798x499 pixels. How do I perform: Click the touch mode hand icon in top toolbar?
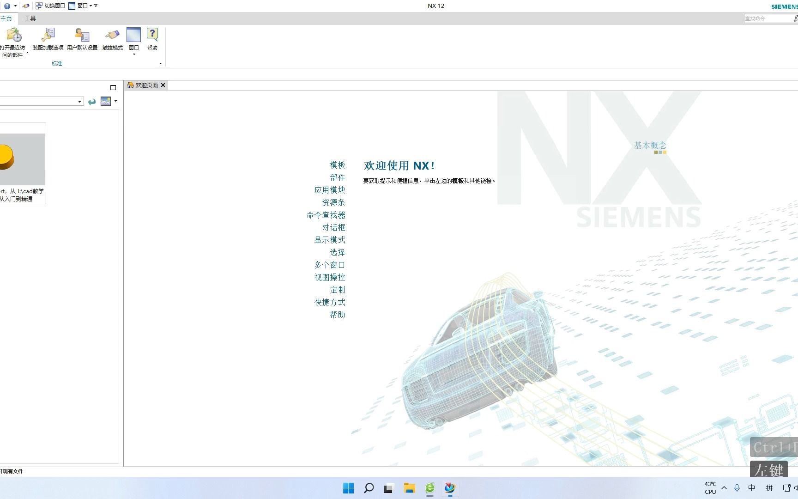pos(26,6)
